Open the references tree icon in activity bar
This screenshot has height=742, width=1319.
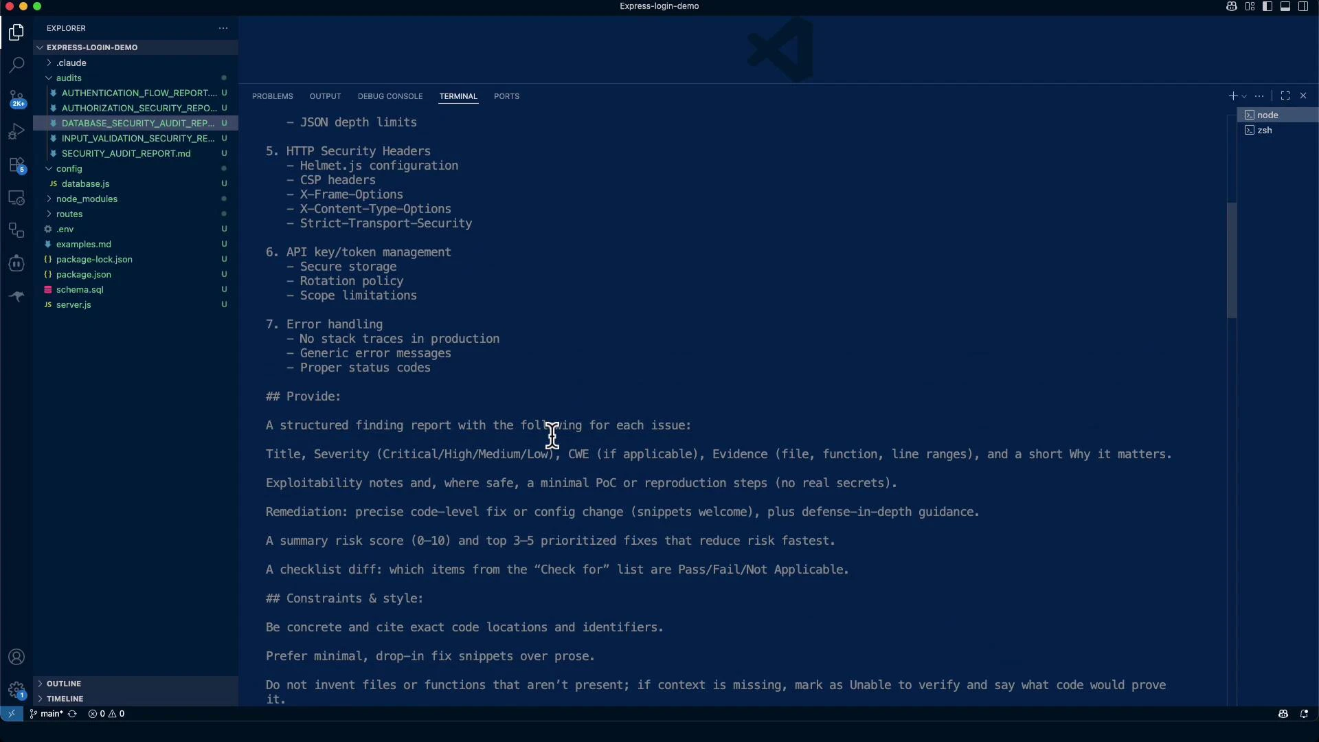tap(16, 230)
